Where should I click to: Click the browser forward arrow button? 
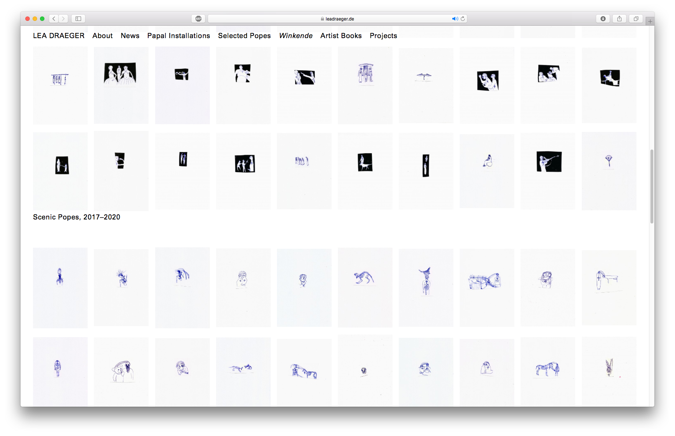point(63,19)
